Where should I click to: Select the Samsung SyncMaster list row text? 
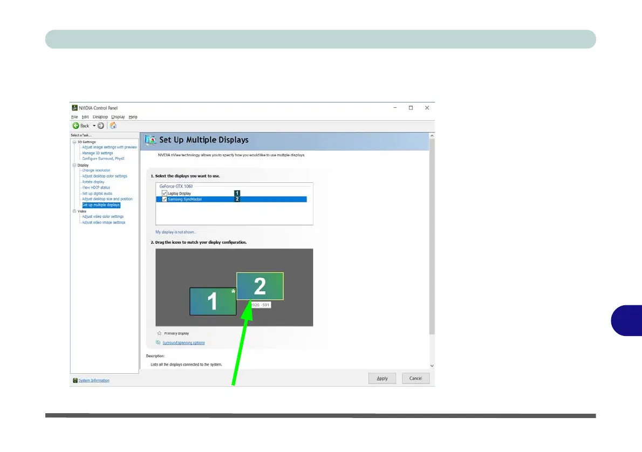point(185,200)
